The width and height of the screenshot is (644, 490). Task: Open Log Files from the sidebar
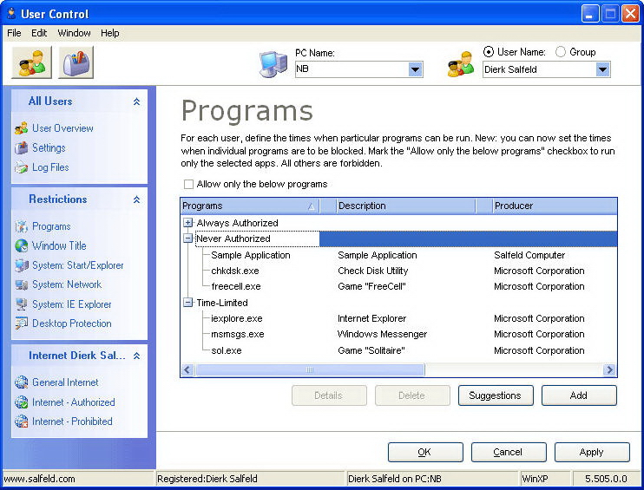click(x=50, y=167)
